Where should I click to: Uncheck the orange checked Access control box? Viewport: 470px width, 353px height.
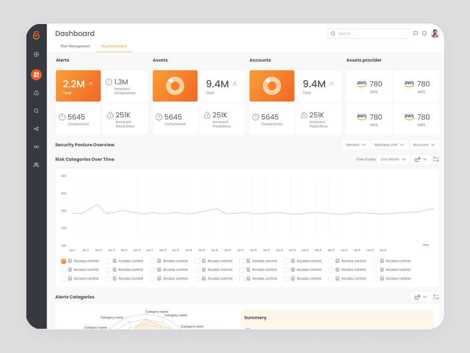pos(63,261)
